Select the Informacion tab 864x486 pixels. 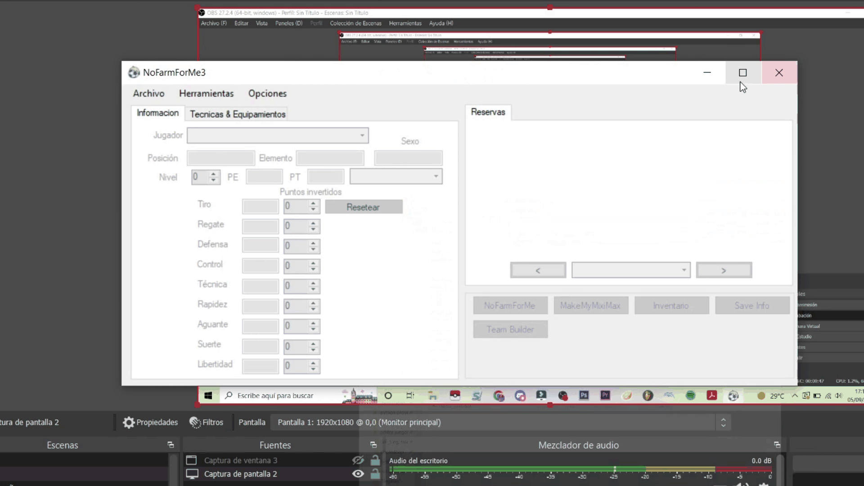tap(157, 112)
